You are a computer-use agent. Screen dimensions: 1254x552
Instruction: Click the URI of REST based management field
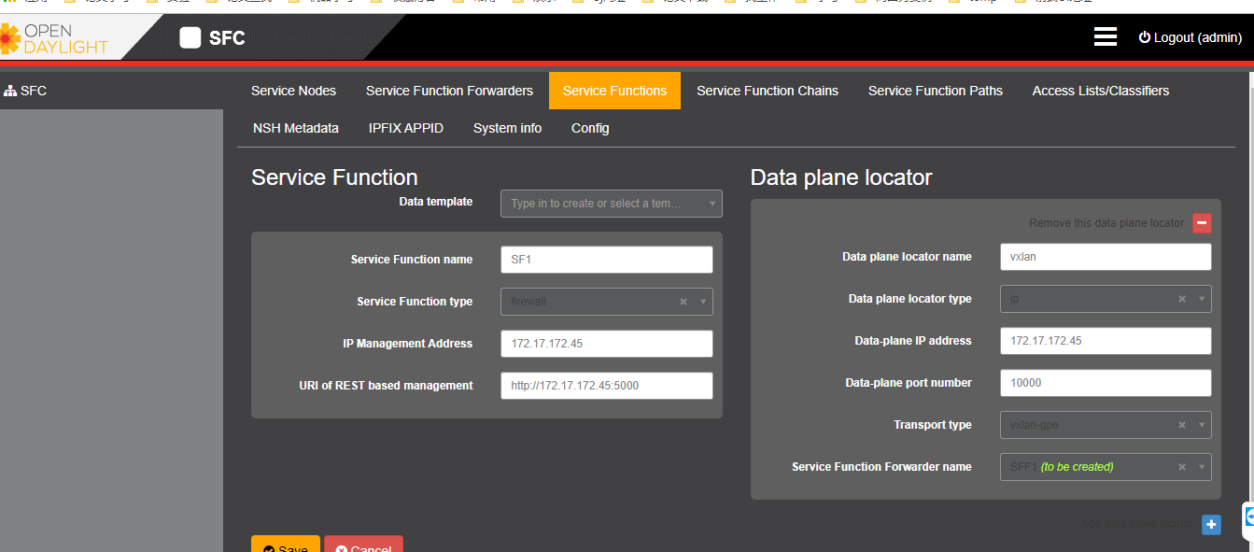coord(607,386)
